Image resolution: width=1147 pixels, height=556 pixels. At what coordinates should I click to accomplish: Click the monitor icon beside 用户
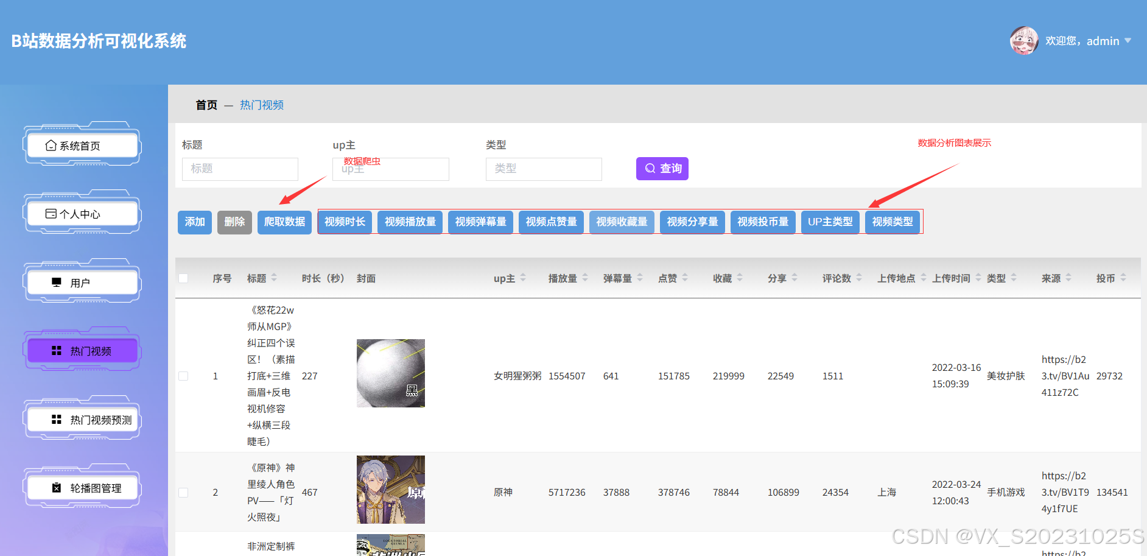pos(57,282)
